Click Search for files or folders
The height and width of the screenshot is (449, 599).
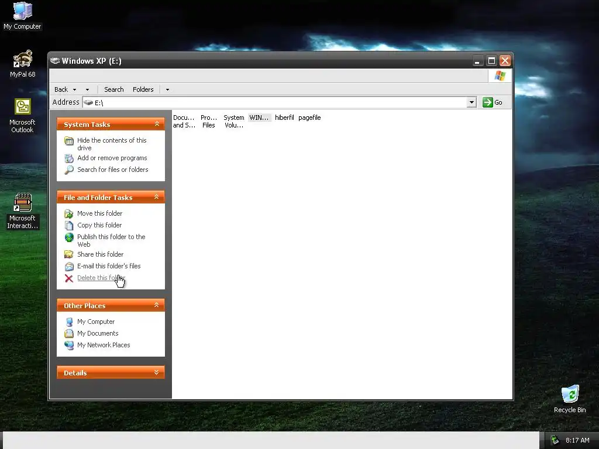pyautogui.click(x=113, y=170)
